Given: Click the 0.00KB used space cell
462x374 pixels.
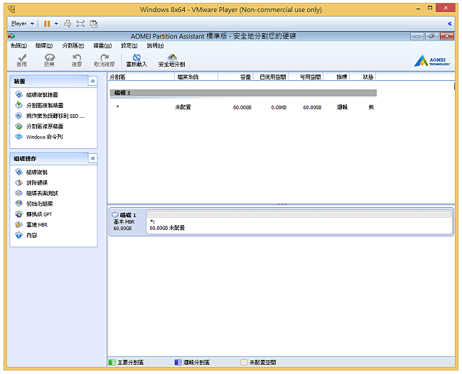Looking at the screenshot, I should click(x=279, y=107).
